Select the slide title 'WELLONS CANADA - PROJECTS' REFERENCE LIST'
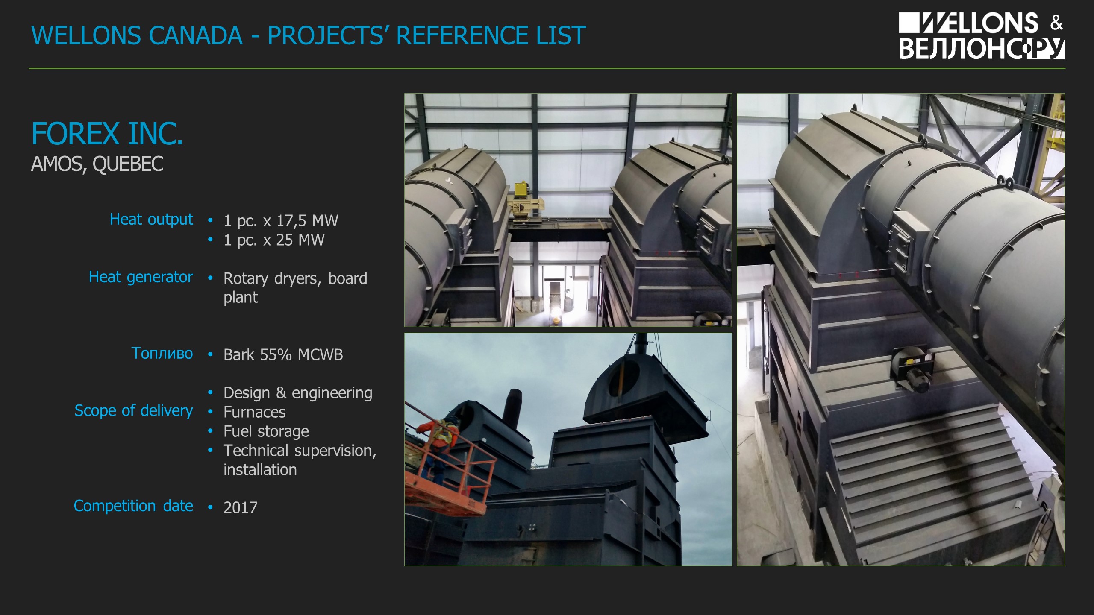1094x615 pixels. (x=309, y=35)
